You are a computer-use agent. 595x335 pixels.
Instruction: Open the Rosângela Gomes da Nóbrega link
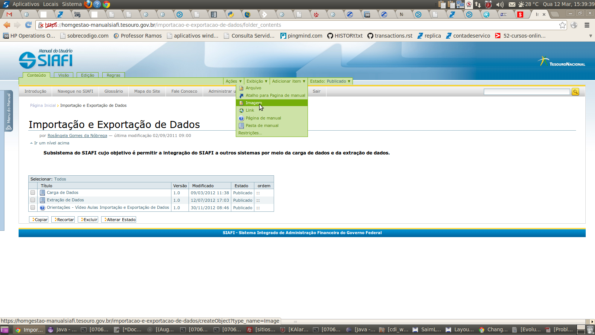(77, 135)
